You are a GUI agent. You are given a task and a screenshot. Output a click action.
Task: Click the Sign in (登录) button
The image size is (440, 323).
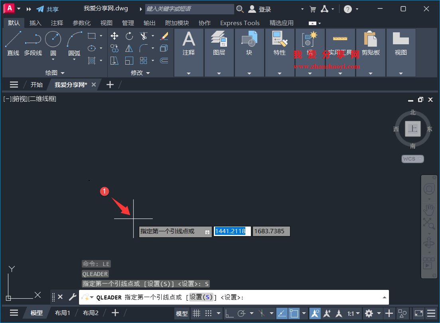click(x=260, y=9)
